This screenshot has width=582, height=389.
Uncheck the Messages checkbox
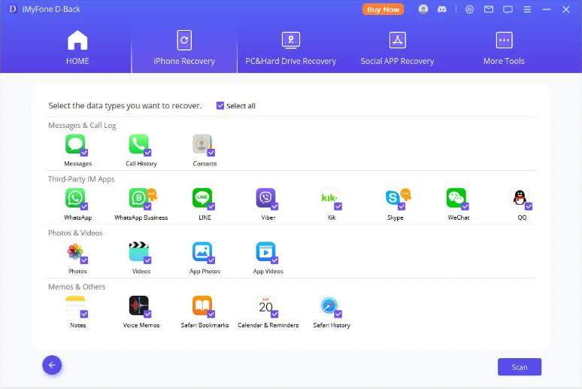click(84, 152)
